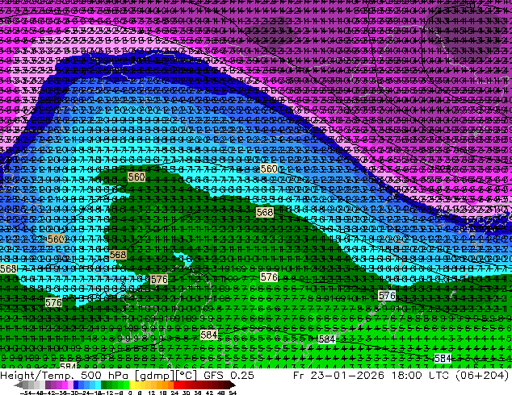
Task: Click the date 'Fr 23-01-2026'
Action: coord(338,376)
